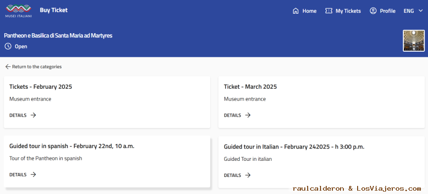
Task: Expand the ENG language dropdown chevron
Action: [420, 11]
